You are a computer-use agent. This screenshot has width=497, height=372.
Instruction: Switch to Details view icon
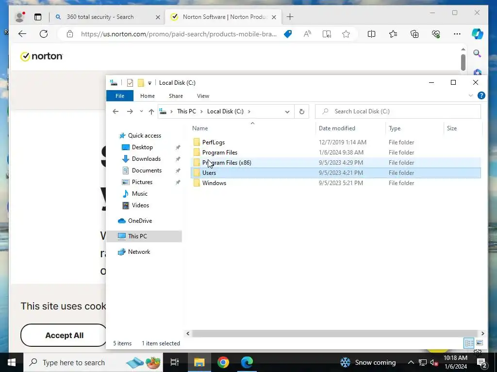coord(469,343)
